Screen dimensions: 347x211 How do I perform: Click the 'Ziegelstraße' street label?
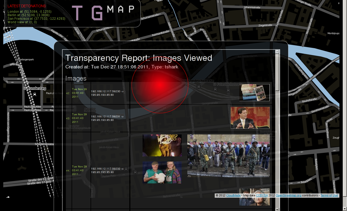[265, 25]
